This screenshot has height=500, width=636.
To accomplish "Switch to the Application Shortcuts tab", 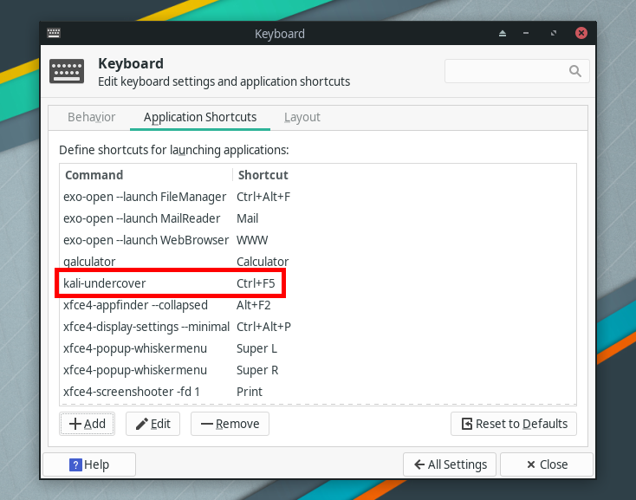I will [200, 117].
